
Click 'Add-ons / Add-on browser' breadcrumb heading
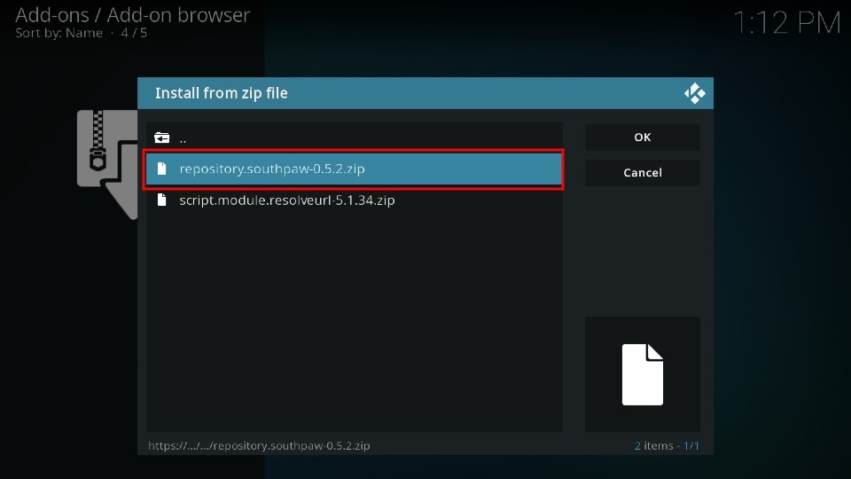(x=133, y=15)
